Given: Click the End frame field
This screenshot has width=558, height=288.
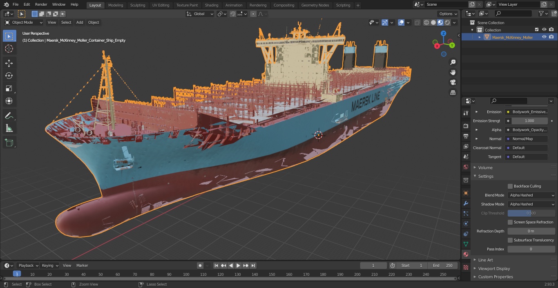Looking at the screenshot, I should coord(443,266).
